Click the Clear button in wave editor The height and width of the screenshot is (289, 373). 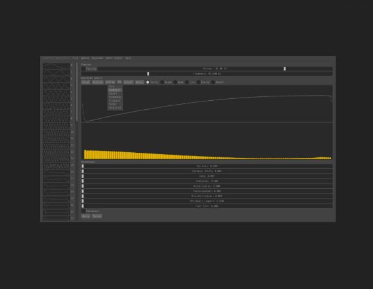click(86, 82)
